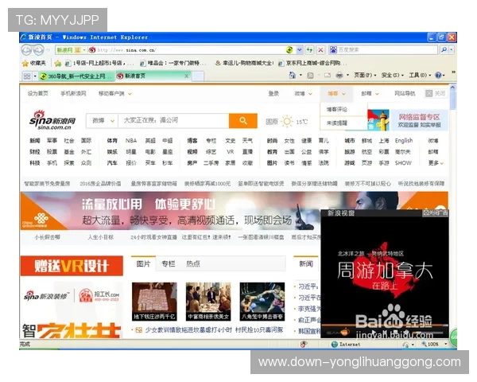The width and height of the screenshot is (477, 382).
Task: Click the add-to-favorites star icon
Action: [57, 64]
